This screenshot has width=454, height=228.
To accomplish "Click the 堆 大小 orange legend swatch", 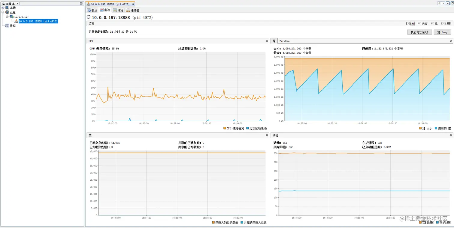I will [x=420, y=128].
